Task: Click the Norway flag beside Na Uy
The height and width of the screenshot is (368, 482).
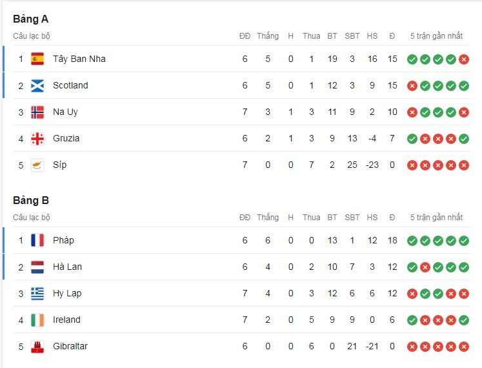Action: pyautogui.click(x=37, y=112)
